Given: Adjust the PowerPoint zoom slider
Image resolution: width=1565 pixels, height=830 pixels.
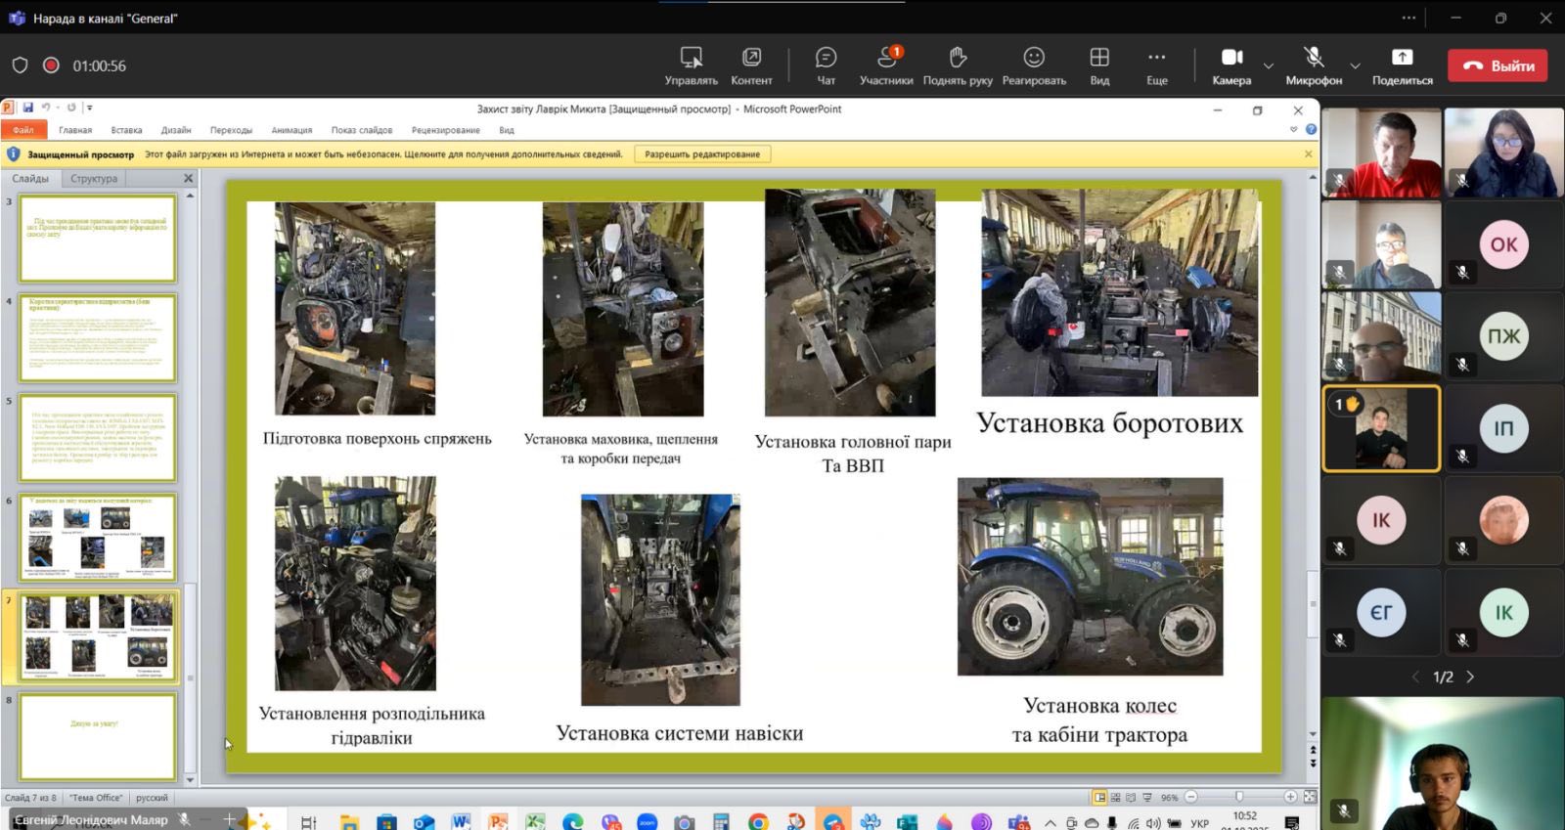Looking at the screenshot, I should point(1239,798).
